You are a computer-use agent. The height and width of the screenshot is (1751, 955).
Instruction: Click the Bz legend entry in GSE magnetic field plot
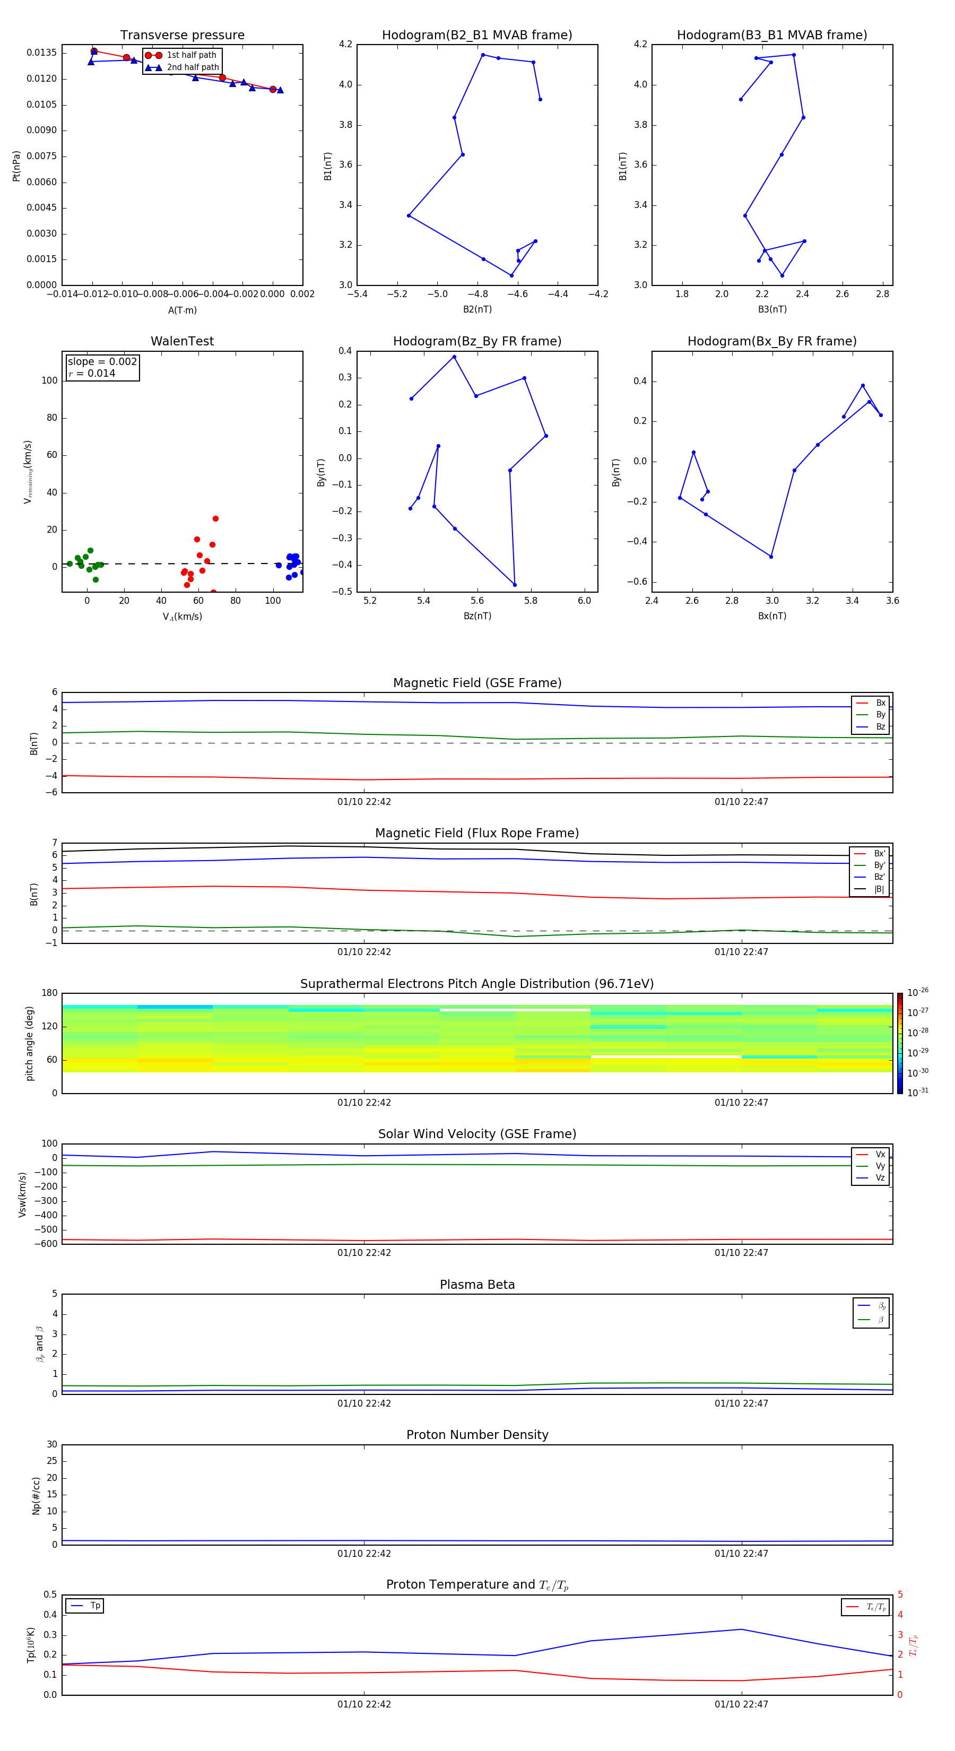click(871, 726)
